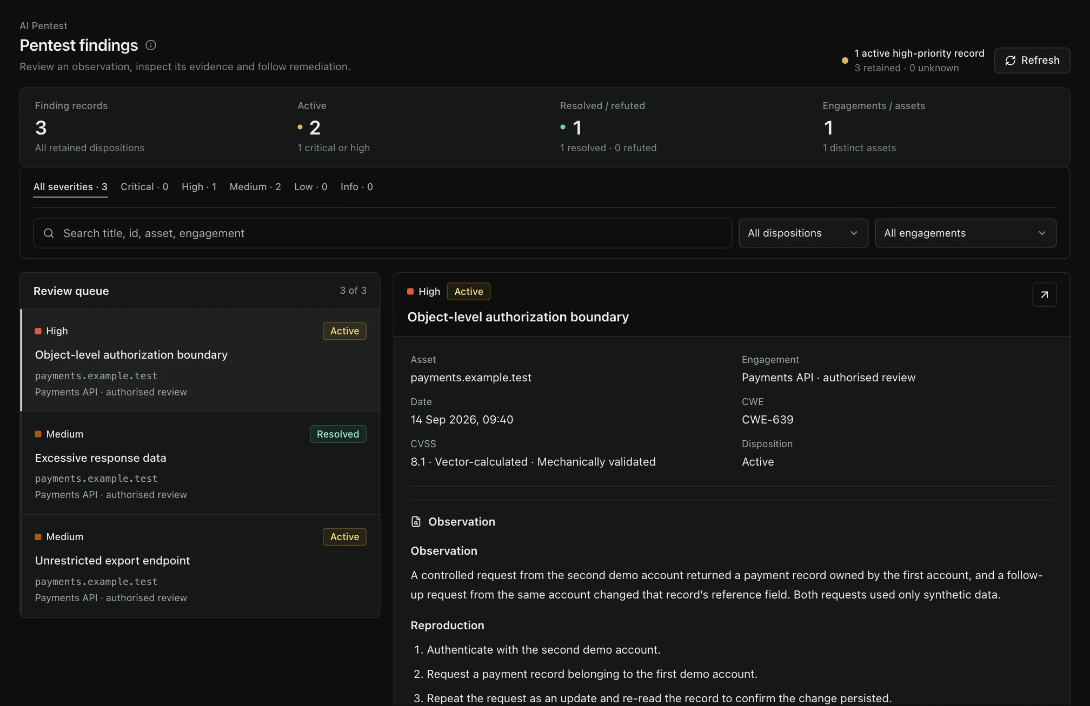Image resolution: width=1090 pixels, height=706 pixels.
Task: Click the Refresh button
Action: [x=1032, y=60]
